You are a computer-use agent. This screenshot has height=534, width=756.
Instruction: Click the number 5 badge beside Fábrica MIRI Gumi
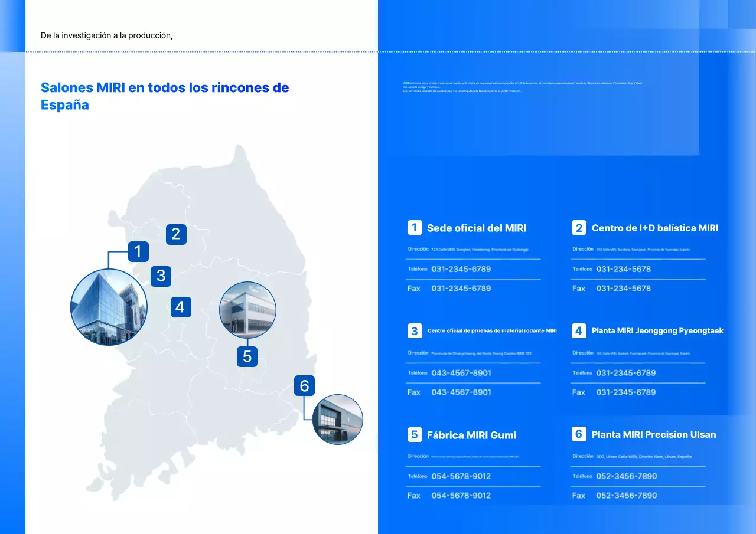point(415,434)
